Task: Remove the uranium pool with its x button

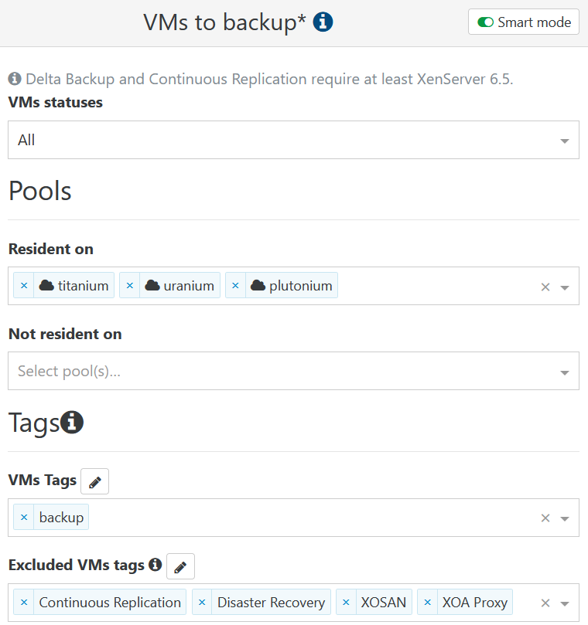Action: (x=128, y=284)
